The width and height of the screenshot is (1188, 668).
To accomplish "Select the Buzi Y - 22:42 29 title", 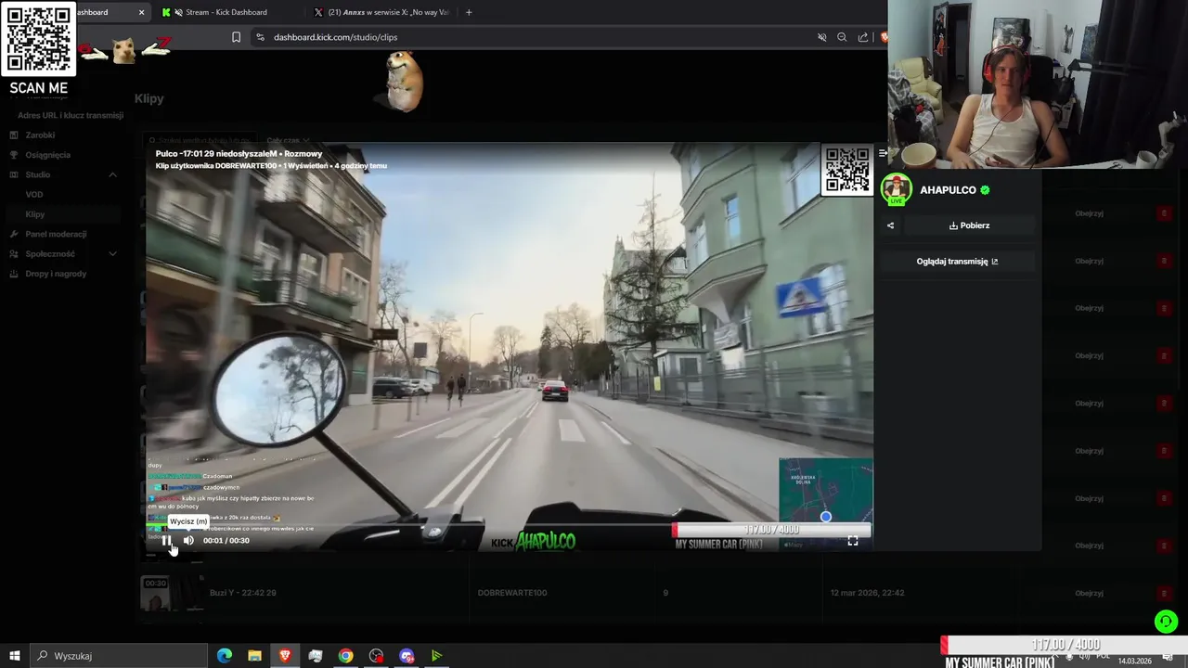I will tap(242, 593).
